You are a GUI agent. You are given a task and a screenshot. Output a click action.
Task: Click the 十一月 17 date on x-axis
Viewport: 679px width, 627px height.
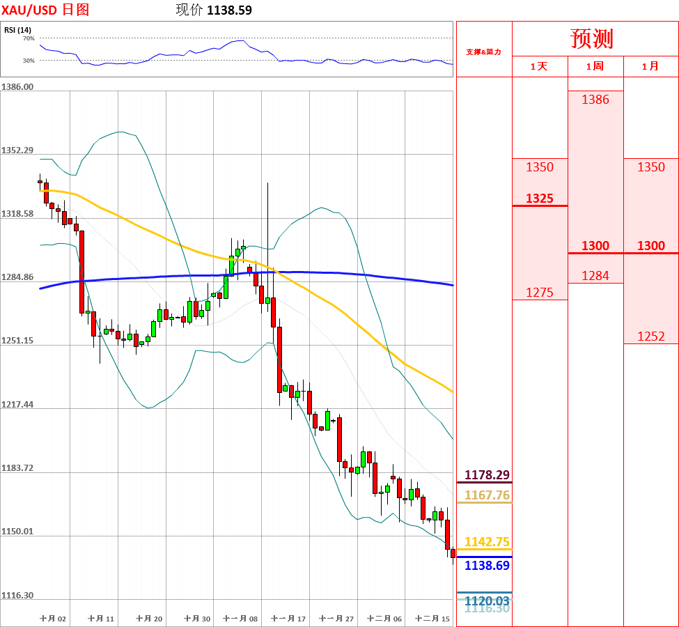coord(288,619)
